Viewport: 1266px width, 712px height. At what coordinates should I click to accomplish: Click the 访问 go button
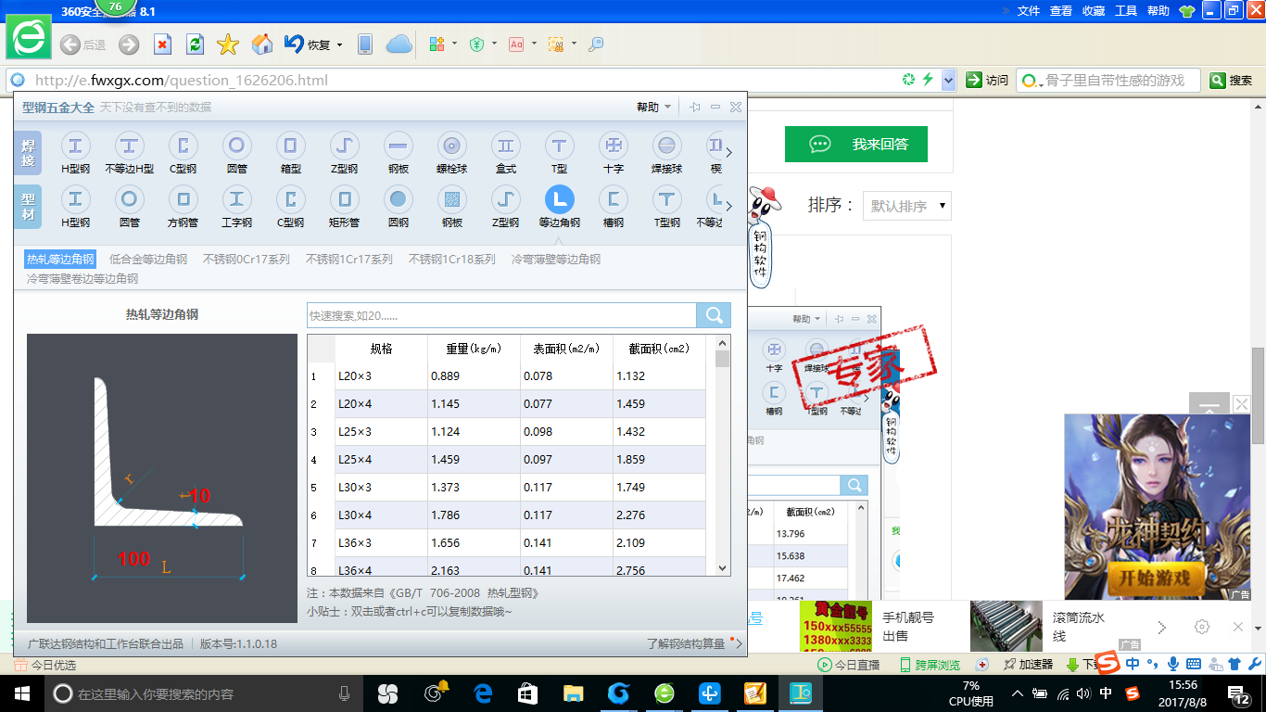[987, 81]
